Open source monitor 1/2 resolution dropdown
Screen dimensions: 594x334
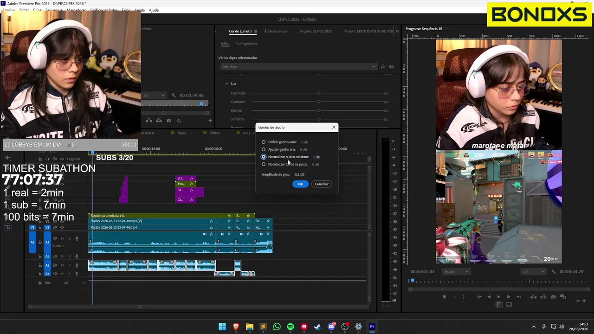tap(154, 95)
